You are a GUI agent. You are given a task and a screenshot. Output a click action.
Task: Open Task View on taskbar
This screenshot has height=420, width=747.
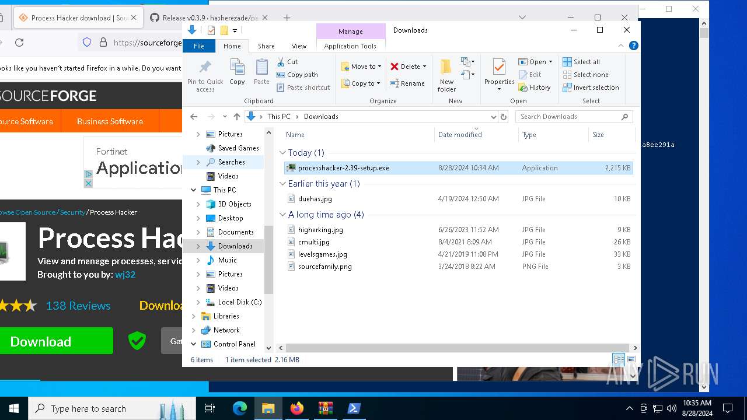[210, 408]
